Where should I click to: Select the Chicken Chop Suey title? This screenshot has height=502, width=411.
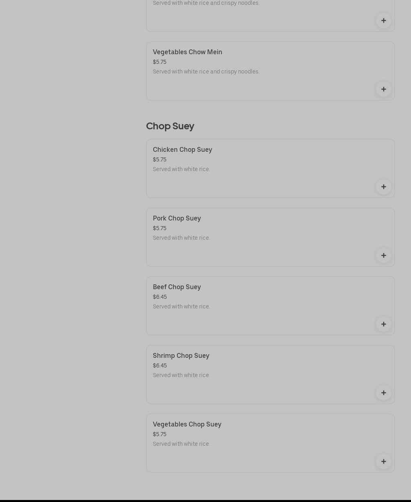[182, 149]
